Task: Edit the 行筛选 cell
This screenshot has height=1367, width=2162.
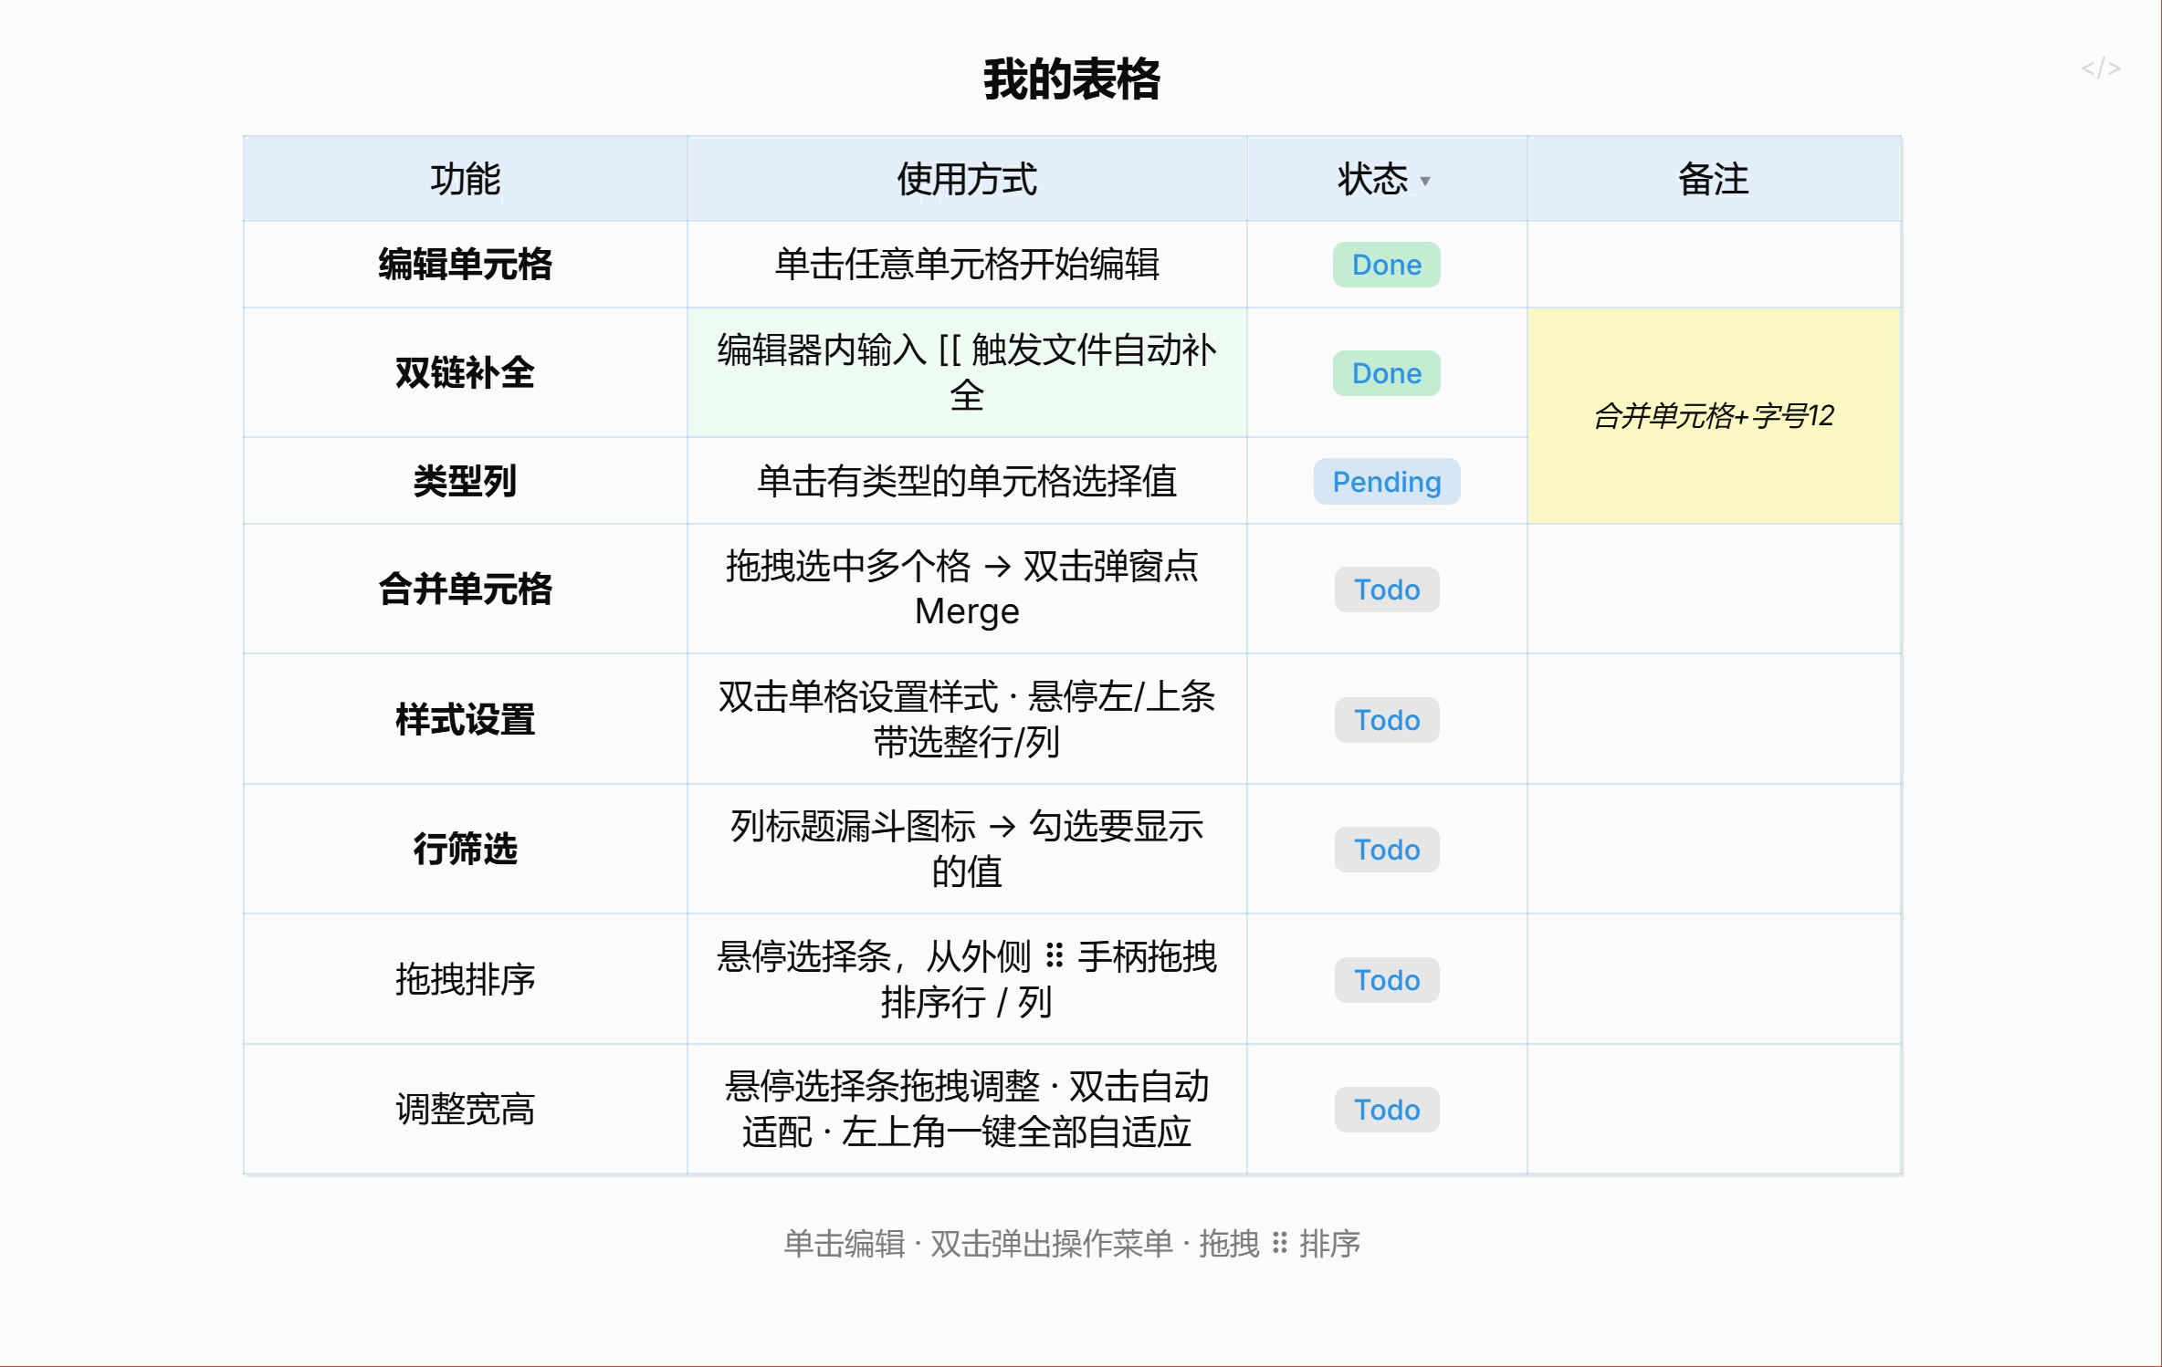Action: [x=466, y=849]
